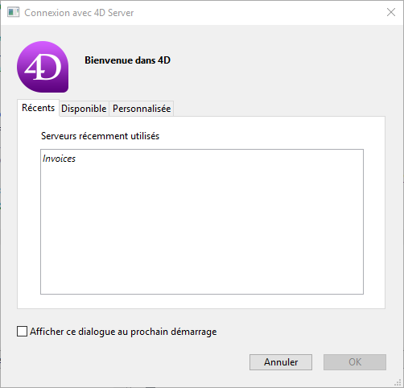The image size is (404, 388).
Task: Click the 'Serveurs récemment utilisés' label
Action: [x=100, y=136]
